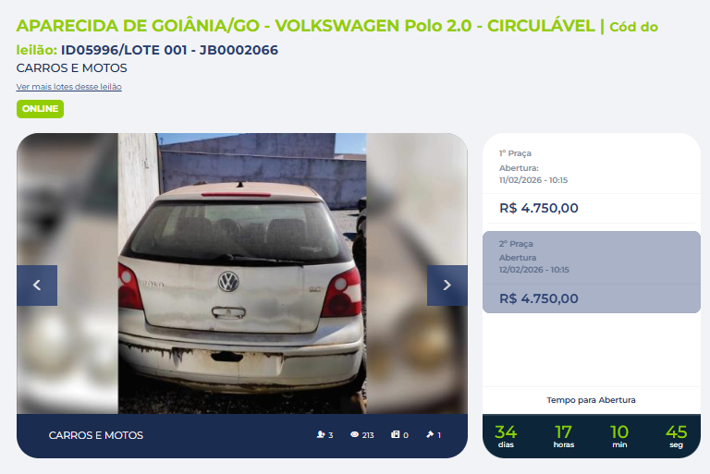Screen dimensions: 710x474
Task: Click R$ 4.750,00 price in 2ª Praça
Action: (539, 298)
